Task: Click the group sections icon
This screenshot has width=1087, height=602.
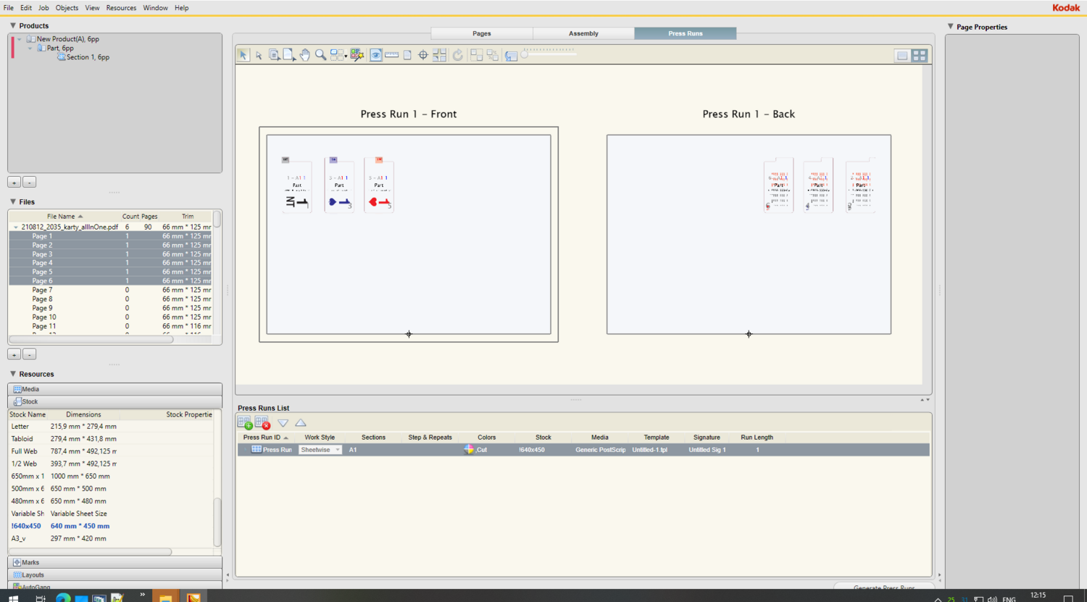Action: click(476, 55)
